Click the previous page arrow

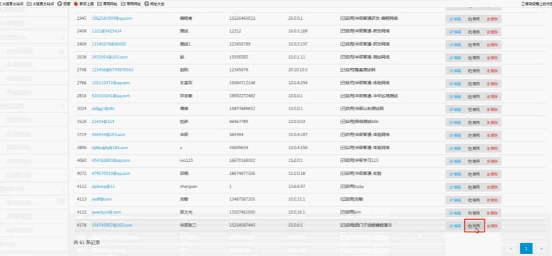(x=511, y=248)
